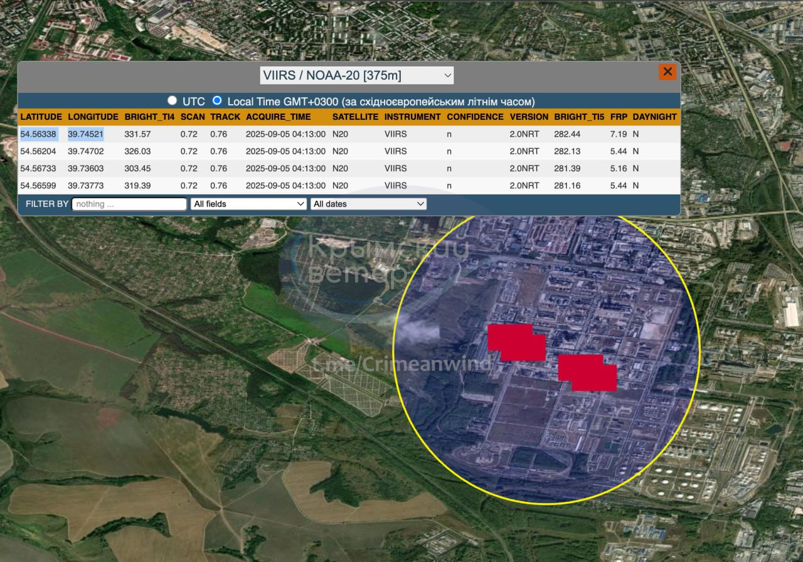Select the row with longitude 39.73773

point(86,186)
